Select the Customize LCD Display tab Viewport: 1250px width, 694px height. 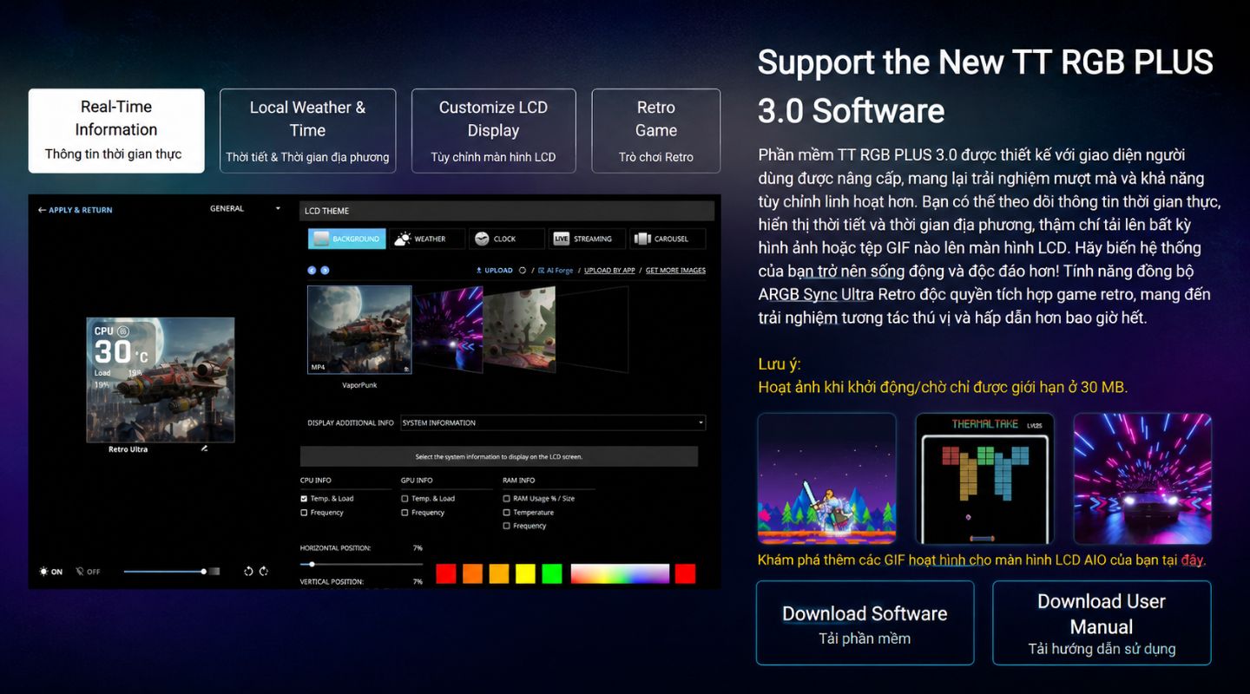[493, 131]
